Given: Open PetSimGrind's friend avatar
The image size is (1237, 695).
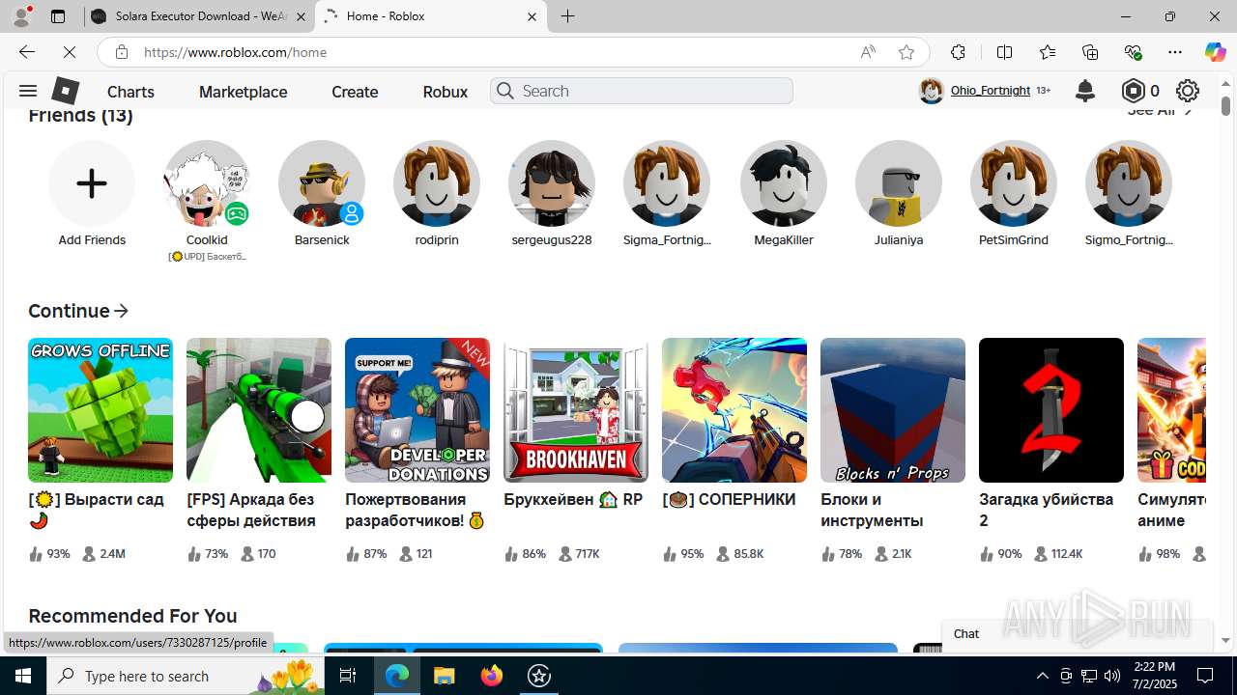Looking at the screenshot, I should point(1014,183).
